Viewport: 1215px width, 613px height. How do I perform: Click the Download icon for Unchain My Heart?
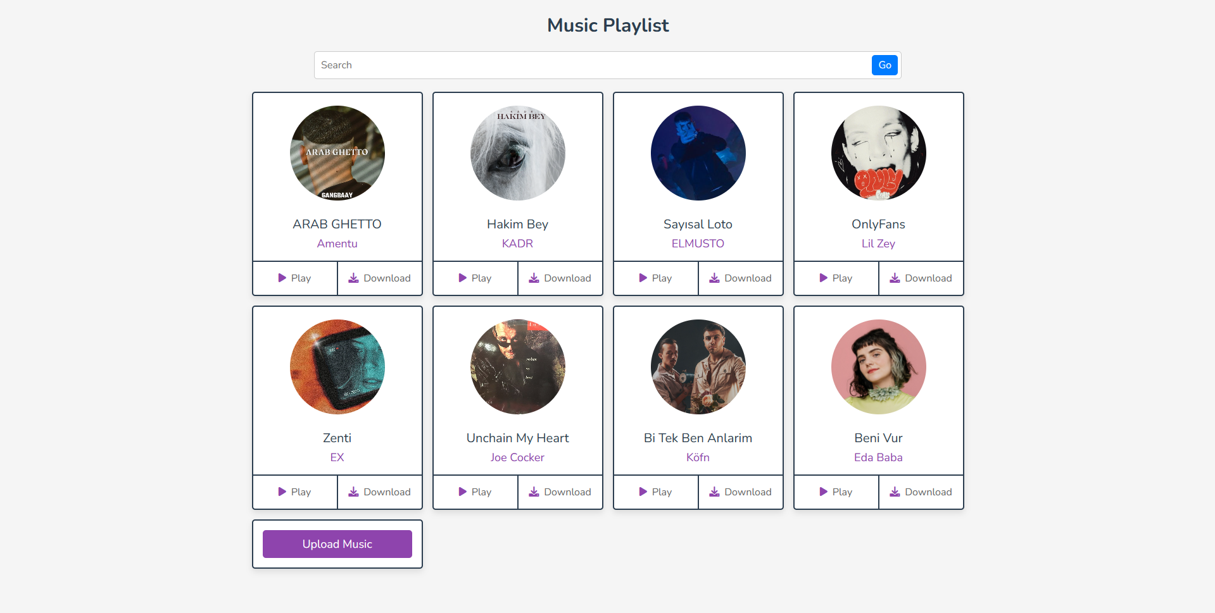click(x=534, y=492)
